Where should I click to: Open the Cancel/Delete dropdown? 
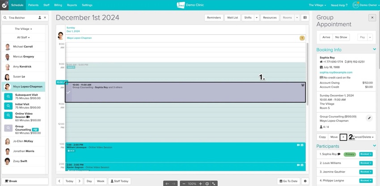(362, 137)
